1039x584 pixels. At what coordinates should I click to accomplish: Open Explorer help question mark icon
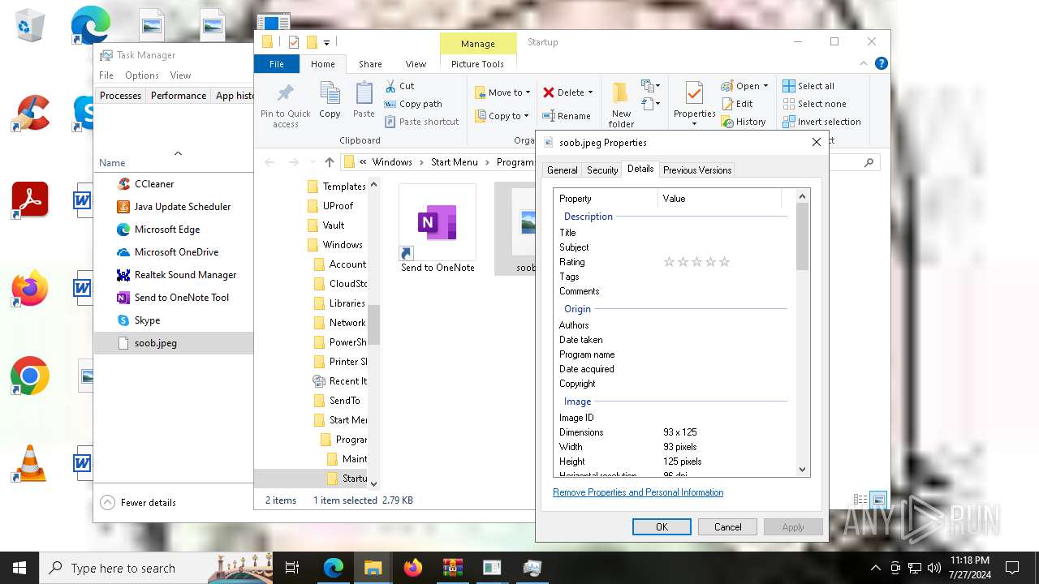coord(881,63)
